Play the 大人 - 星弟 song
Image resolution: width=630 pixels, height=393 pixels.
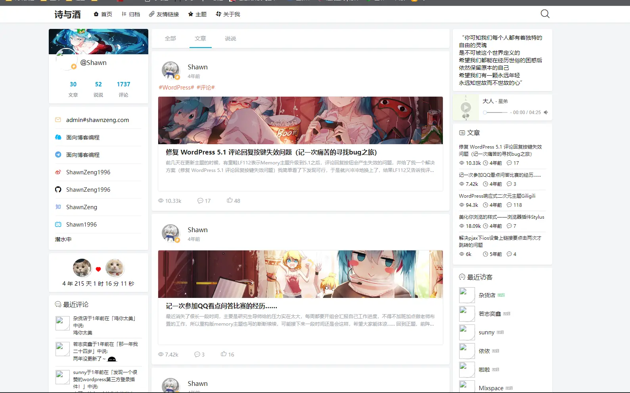[x=466, y=107]
